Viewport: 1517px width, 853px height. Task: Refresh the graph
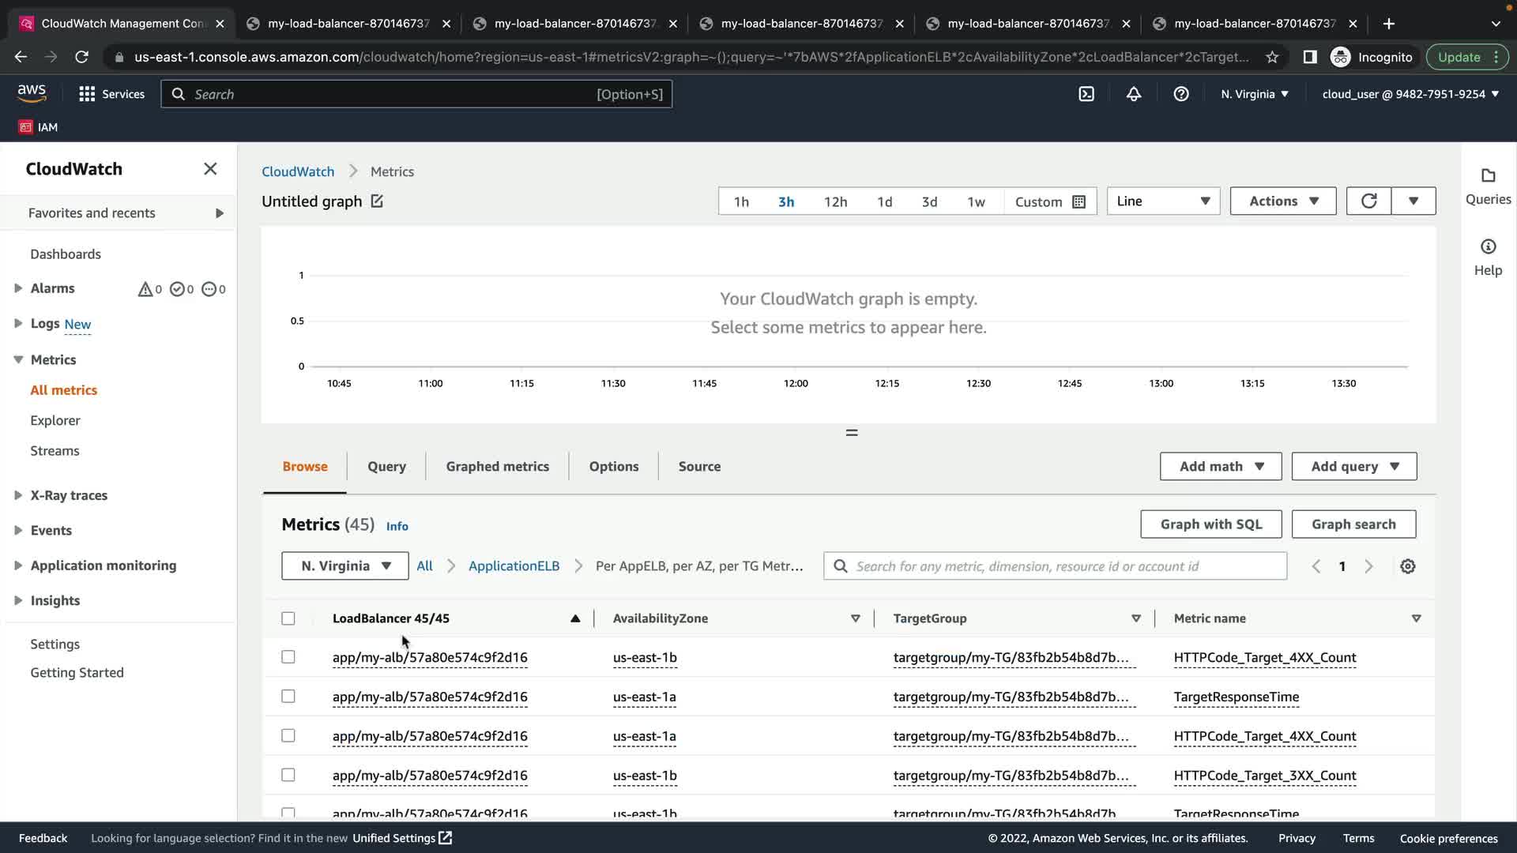[x=1368, y=201]
